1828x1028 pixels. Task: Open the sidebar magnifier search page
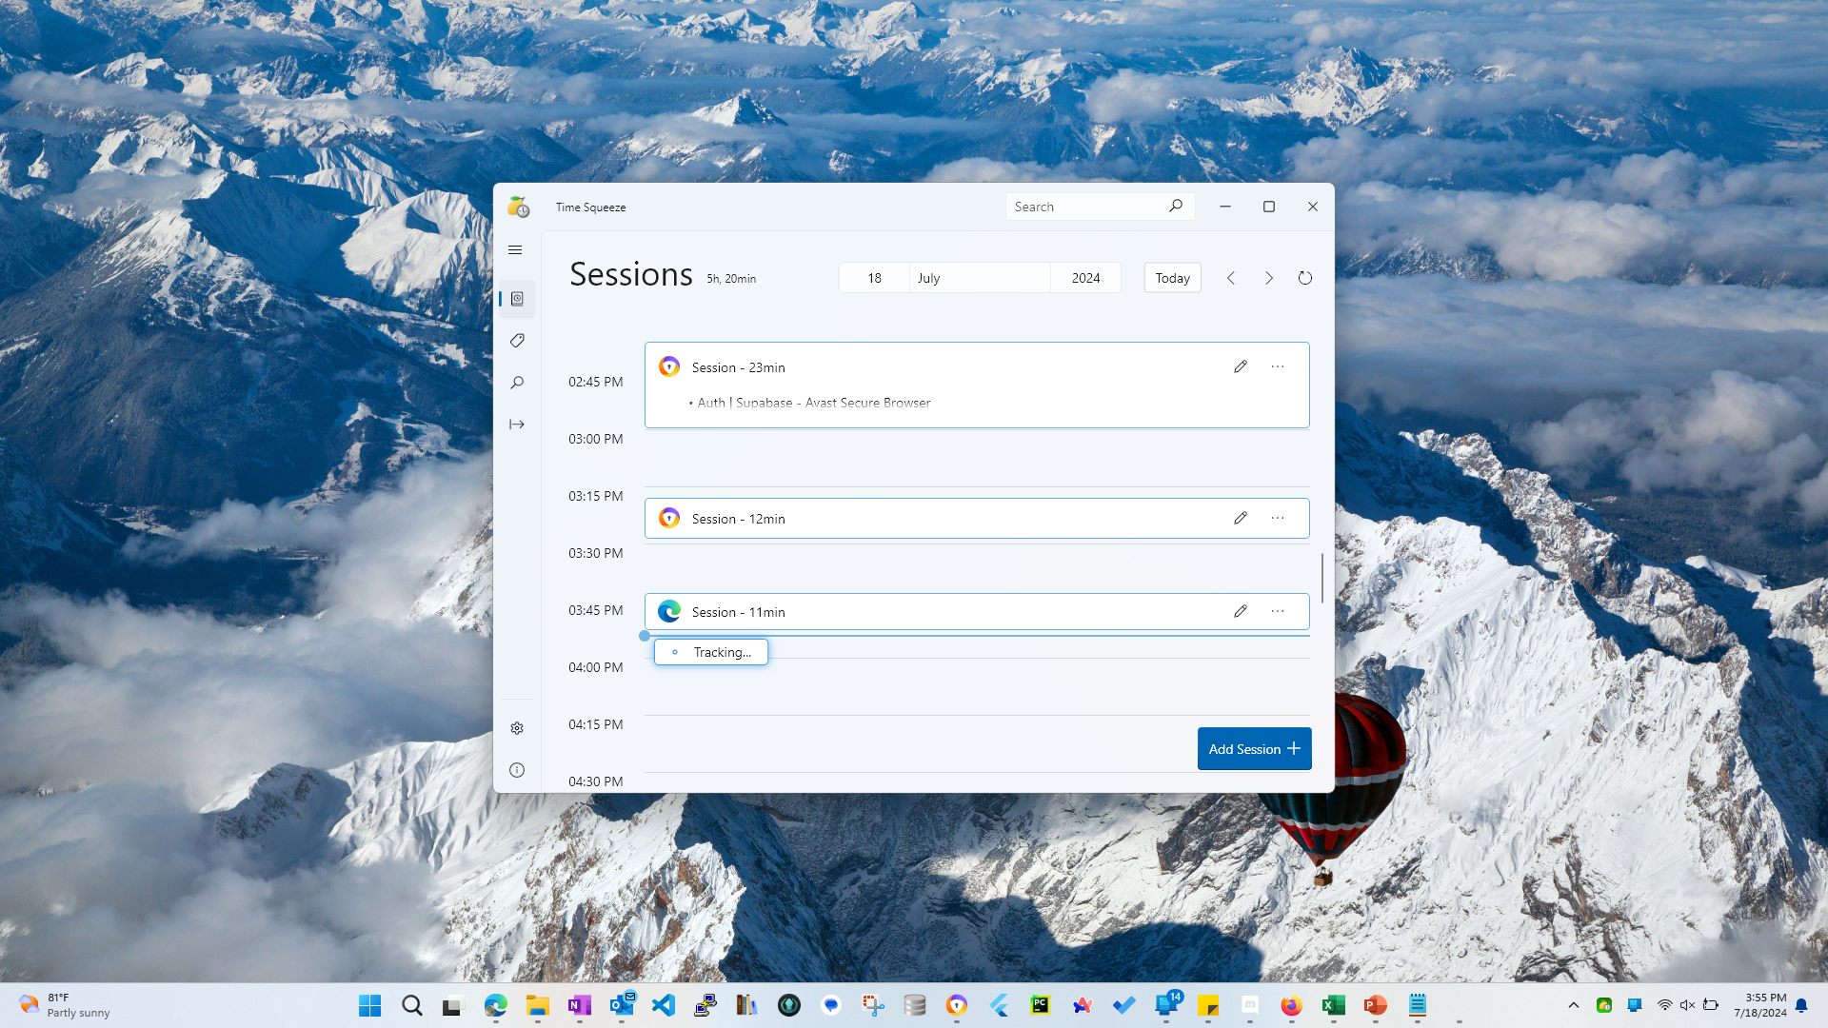pyautogui.click(x=517, y=383)
